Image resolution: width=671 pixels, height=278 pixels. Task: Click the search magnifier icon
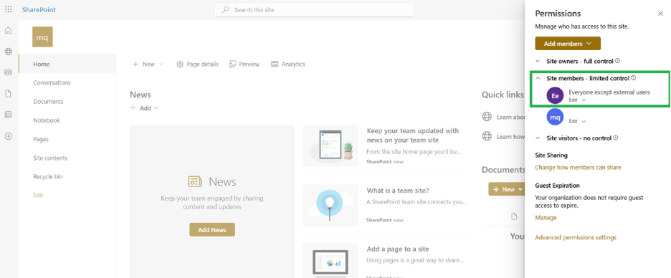click(225, 10)
